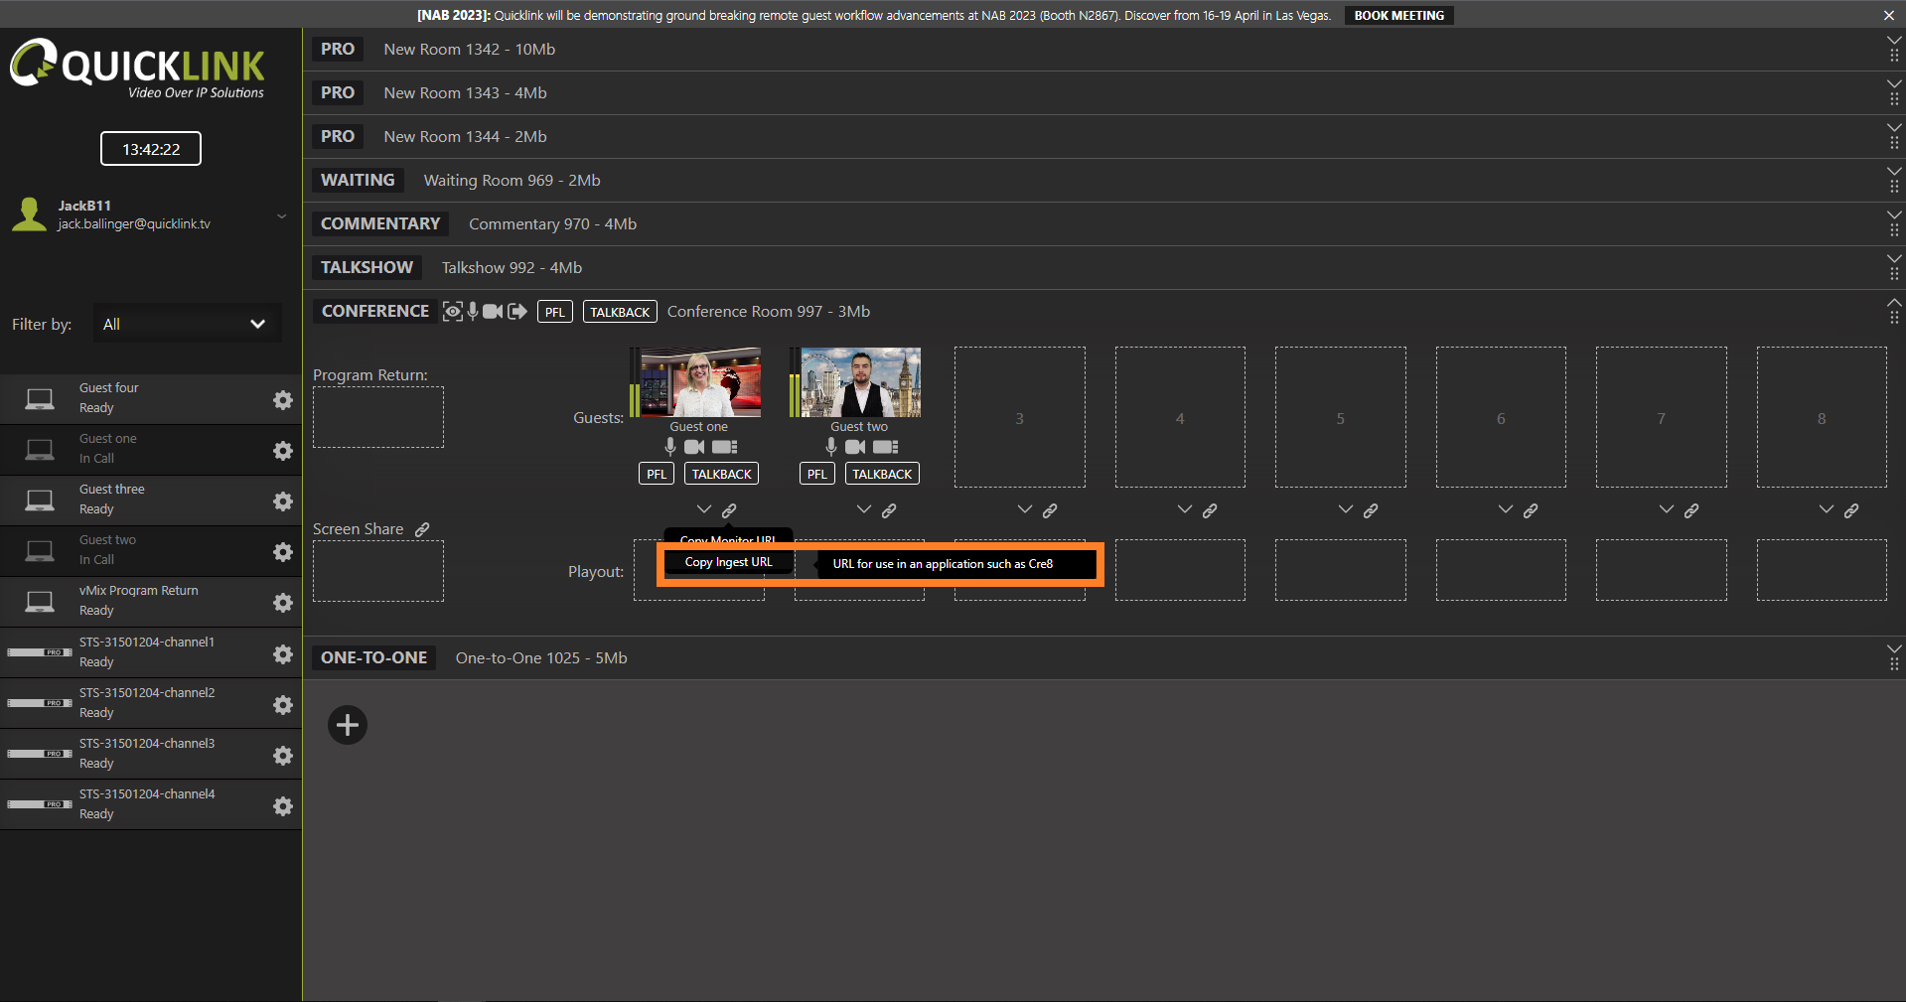Click the Conference room exit arrow icon
This screenshot has width=1906, height=1002.
(517, 312)
